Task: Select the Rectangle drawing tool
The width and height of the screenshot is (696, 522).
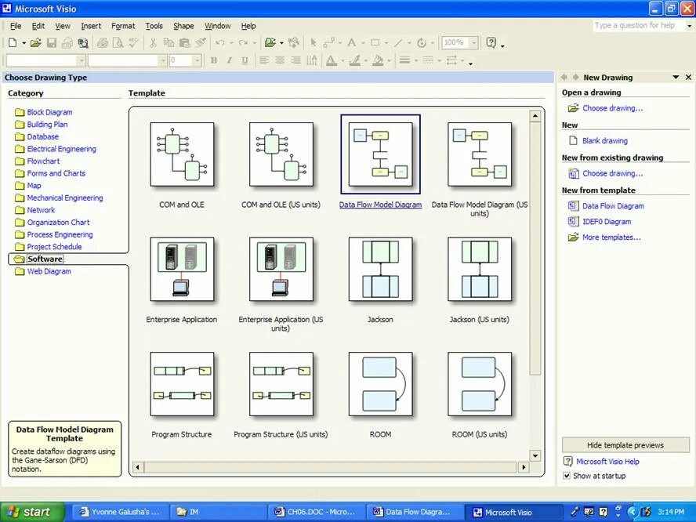Action: point(375,42)
